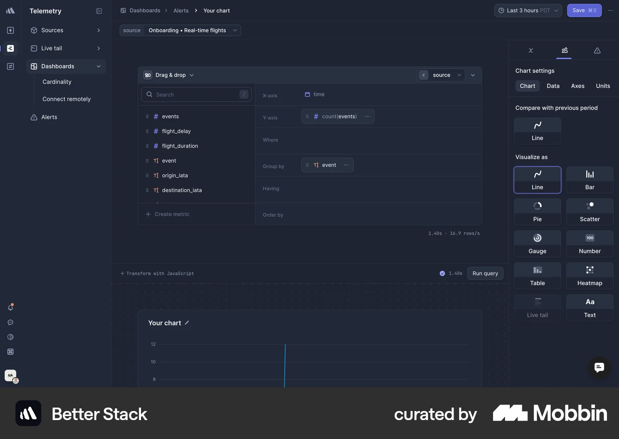Open the notifications bell icon
Screen dimensions: 619x439
point(11,307)
